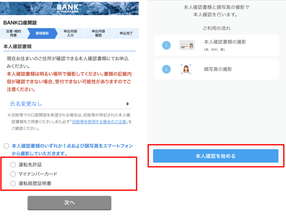Click the 申込内容入力 step tab
The image size is (286, 220).
[70, 33]
